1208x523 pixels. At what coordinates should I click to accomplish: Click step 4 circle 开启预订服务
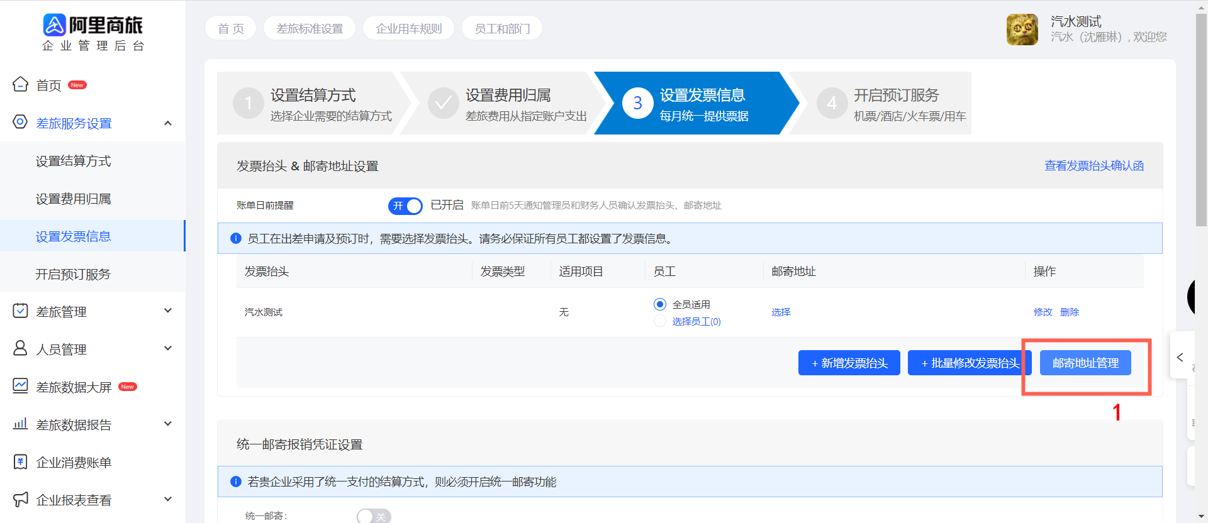click(832, 103)
